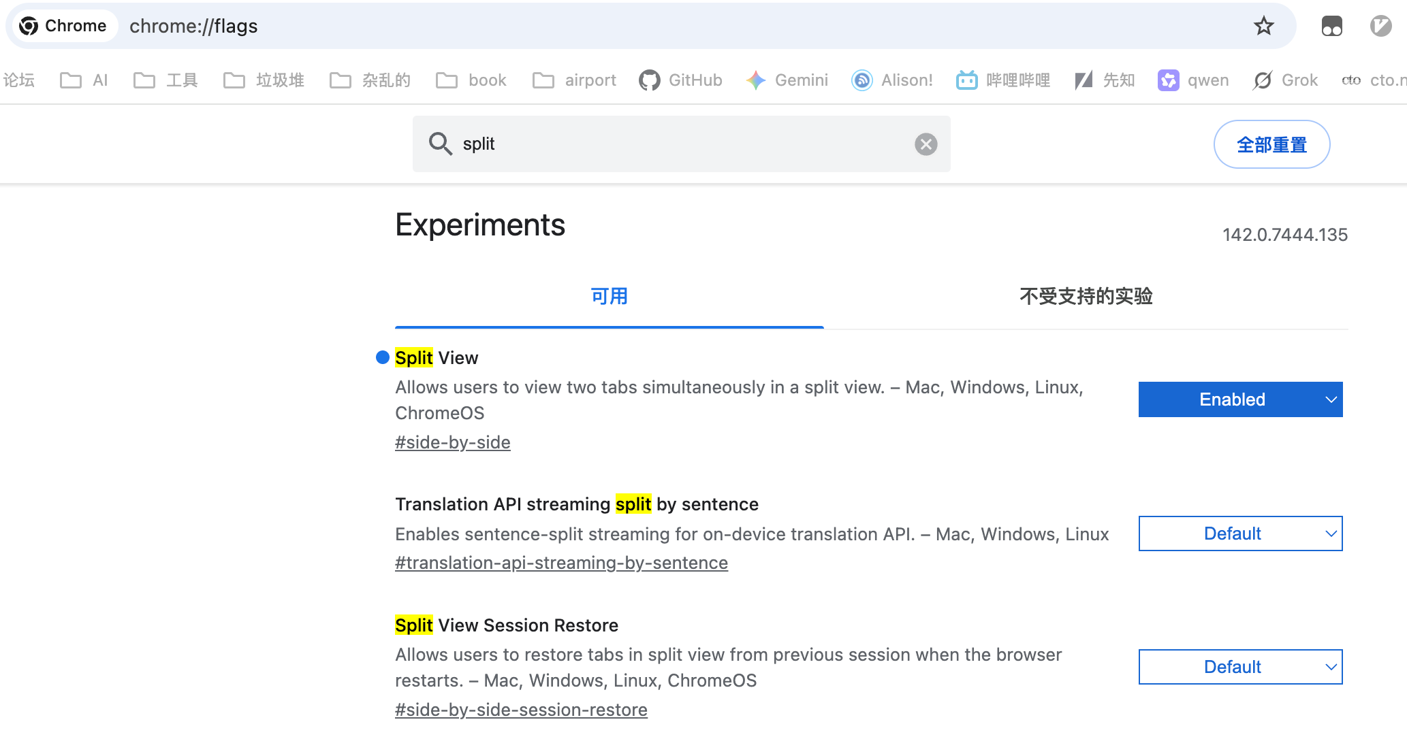
Task: Switch to the 不受支持的实验 tab
Action: [1086, 297]
